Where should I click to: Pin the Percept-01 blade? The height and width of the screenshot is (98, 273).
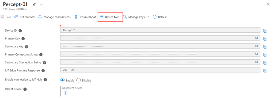34,5
